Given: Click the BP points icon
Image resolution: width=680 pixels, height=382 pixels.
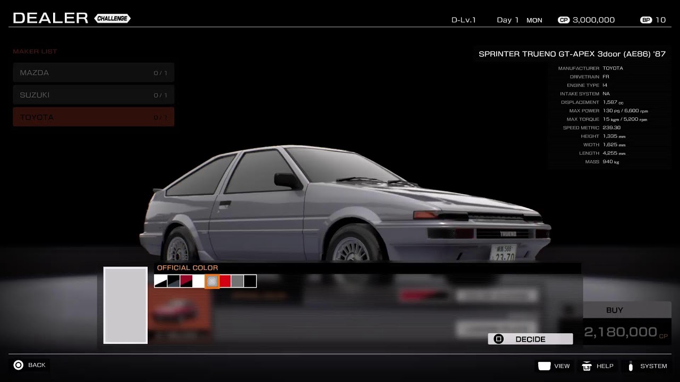Looking at the screenshot, I should [x=646, y=20].
